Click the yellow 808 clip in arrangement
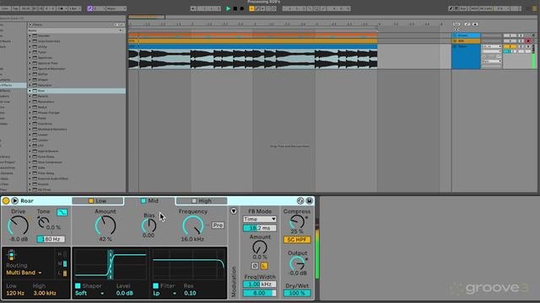 coord(253,41)
